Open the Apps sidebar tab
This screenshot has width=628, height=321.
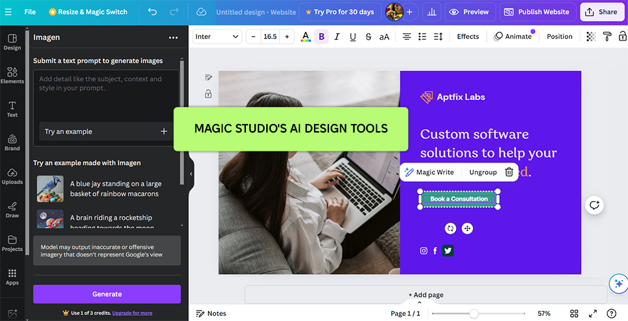[12, 277]
